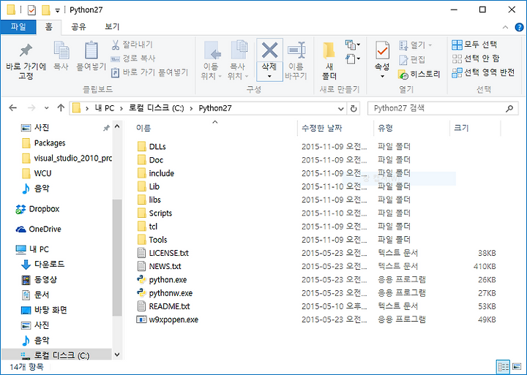Switch to Large icons view
527x375 pixels.
517,367
